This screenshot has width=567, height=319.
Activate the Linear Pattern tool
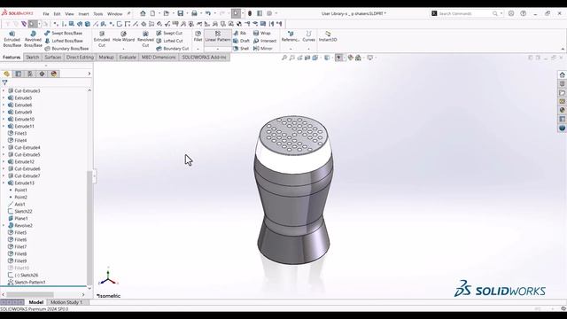pyautogui.click(x=218, y=36)
